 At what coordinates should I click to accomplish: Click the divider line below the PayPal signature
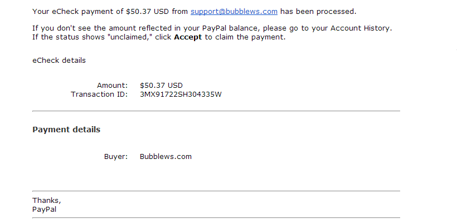pyautogui.click(x=216, y=217)
